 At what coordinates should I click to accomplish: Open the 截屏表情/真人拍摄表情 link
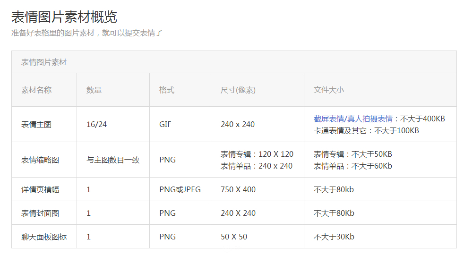click(x=353, y=119)
